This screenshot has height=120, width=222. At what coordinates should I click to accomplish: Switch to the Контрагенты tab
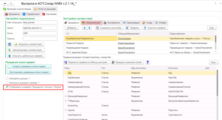coord(112,23)
